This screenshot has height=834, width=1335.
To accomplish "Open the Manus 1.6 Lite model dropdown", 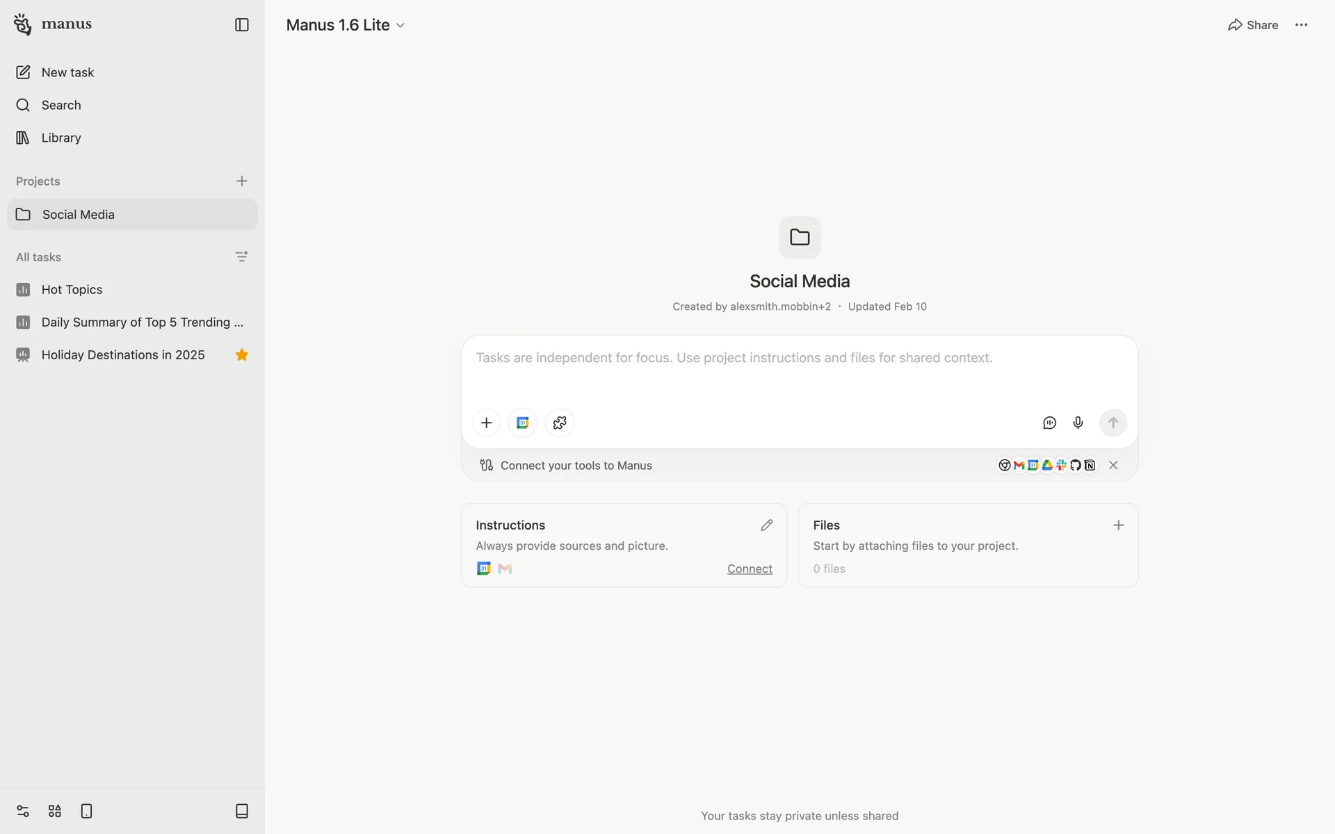I will pyautogui.click(x=345, y=25).
